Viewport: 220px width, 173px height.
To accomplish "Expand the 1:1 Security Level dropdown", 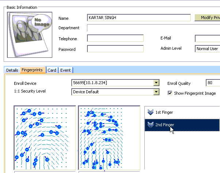I will click(x=156, y=92).
